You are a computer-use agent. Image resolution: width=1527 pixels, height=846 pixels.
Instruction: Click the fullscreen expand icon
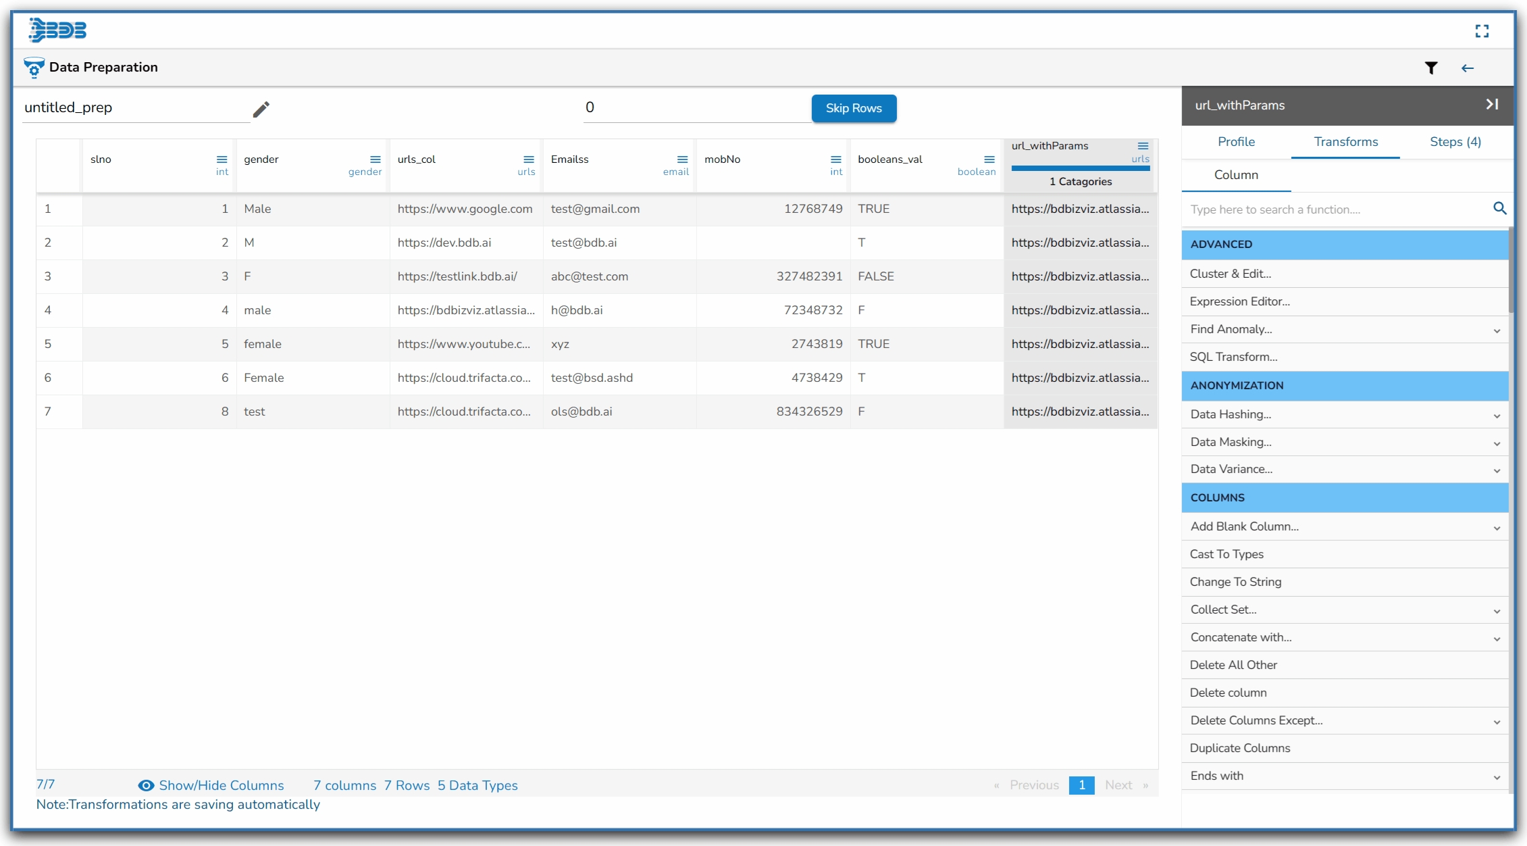point(1481,31)
